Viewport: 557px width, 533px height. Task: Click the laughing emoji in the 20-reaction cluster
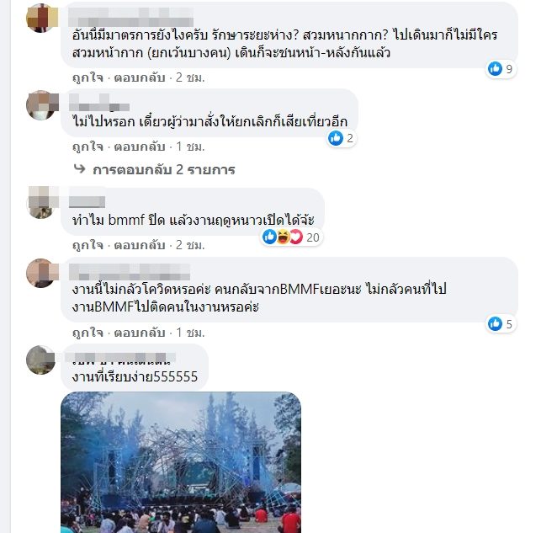283,237
